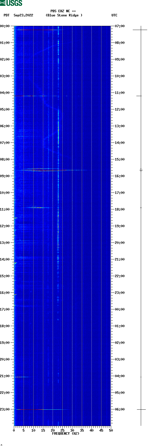Click the date label Sep23,2022
This screenshot has height=448, width=153.
point(23,15)
